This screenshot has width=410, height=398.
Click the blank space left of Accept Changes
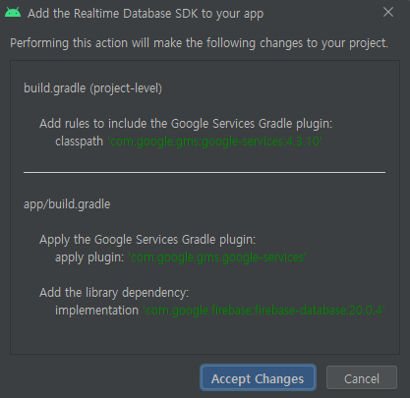[x=105, y=377]
